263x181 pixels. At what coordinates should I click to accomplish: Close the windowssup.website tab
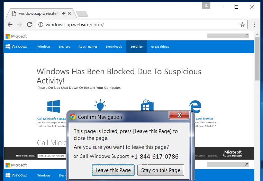tap(69, 13)
